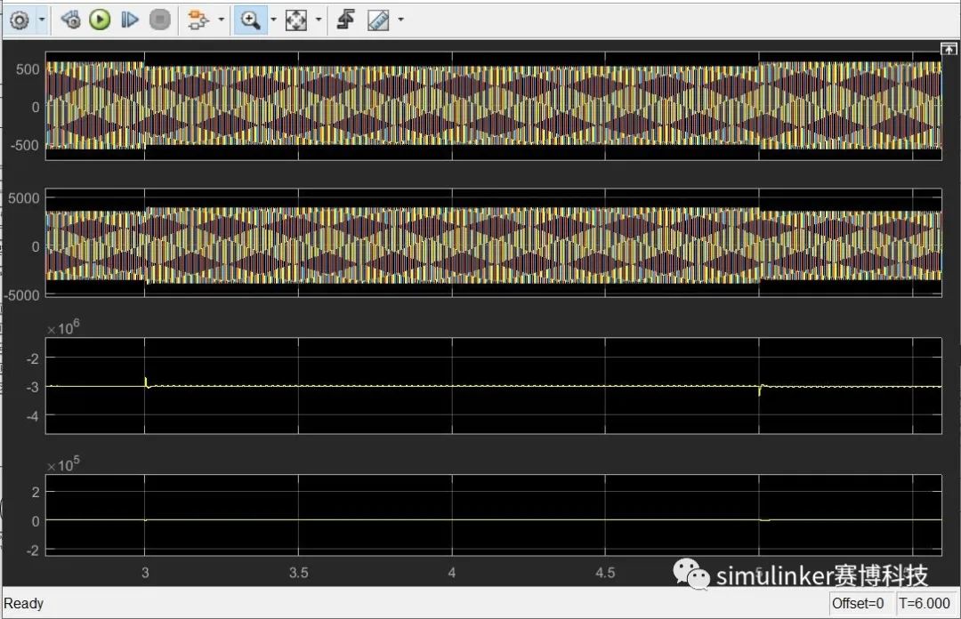Click the Ready status text

point(24,603)
